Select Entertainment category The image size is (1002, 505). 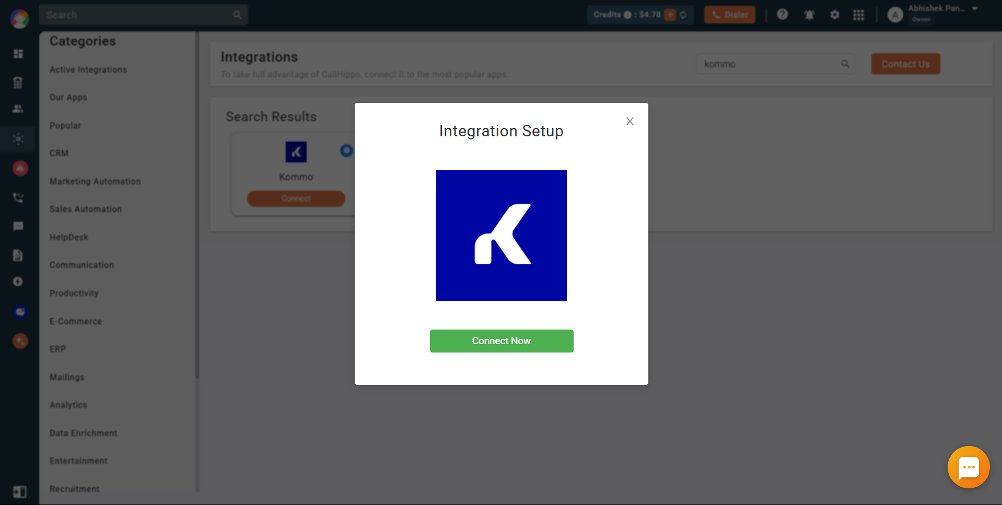pyautogui.click(x=79, y=461)
